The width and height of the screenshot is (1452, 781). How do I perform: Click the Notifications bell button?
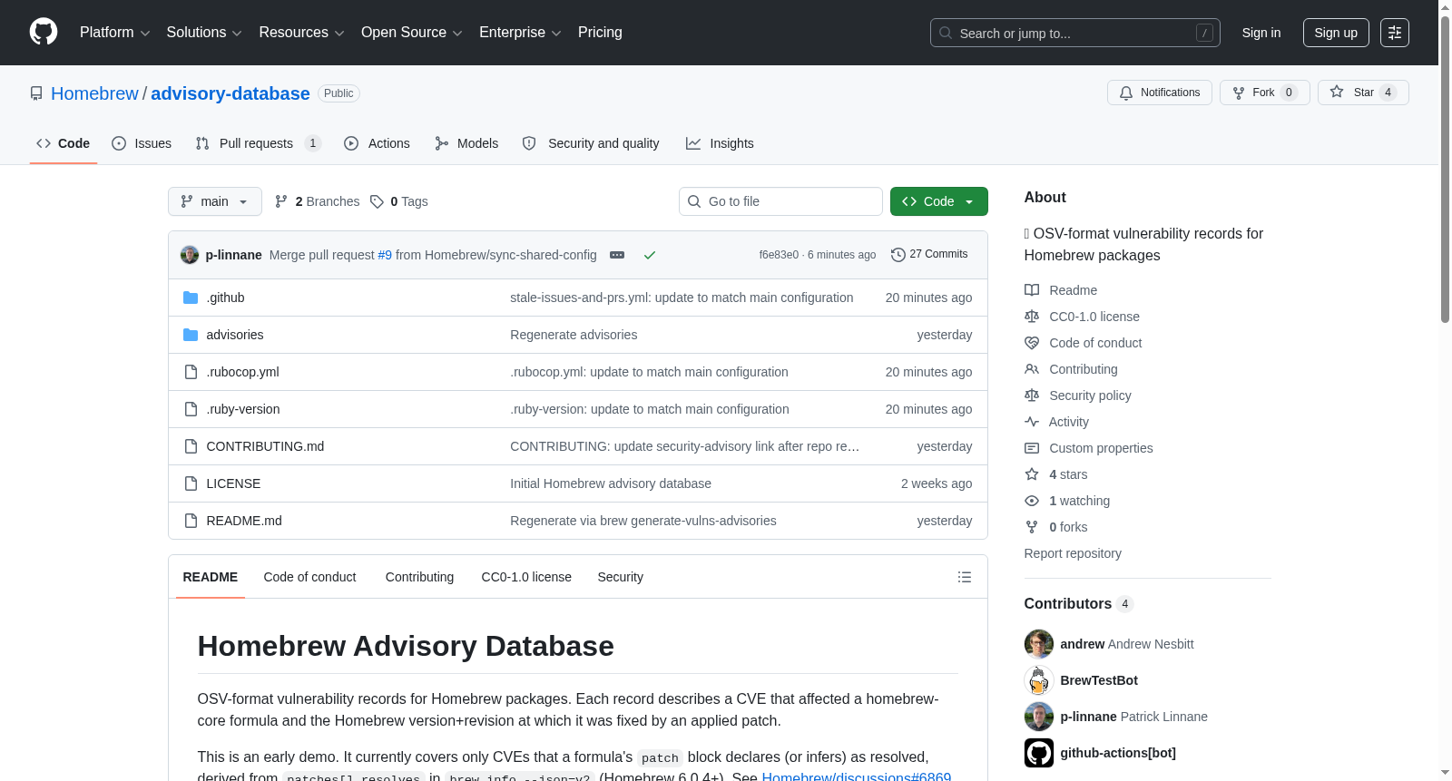click(x=1160, y=93)
